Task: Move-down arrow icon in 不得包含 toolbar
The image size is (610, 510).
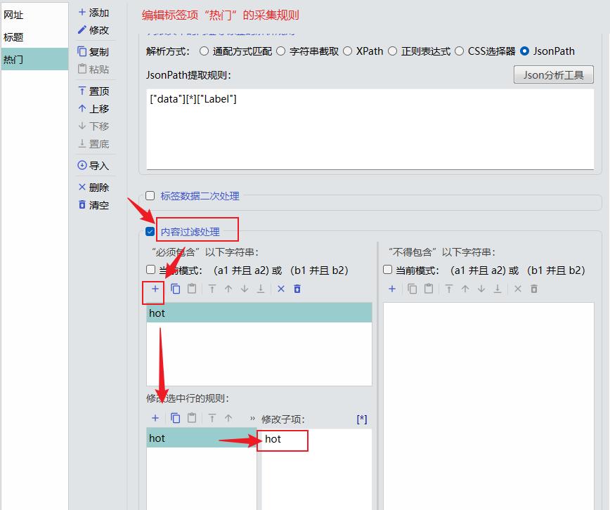Action: (x=481, y=289)
